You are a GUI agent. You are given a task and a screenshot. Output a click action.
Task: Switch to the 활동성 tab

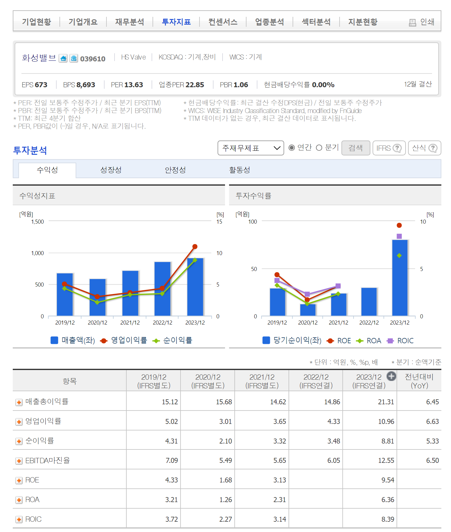[240, 170]
